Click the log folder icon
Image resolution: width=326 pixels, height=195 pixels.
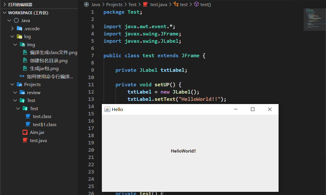click(x=19, y=37)
